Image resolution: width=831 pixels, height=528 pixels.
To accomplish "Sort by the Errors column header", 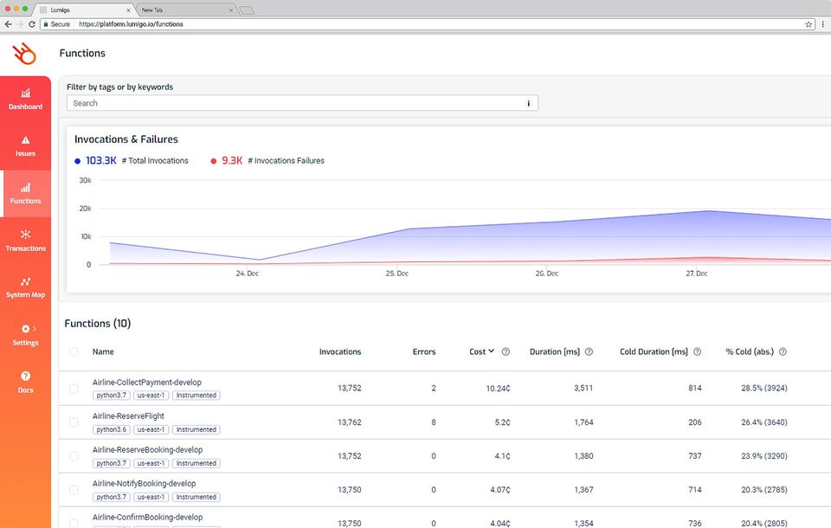I will tap(424, 351).
